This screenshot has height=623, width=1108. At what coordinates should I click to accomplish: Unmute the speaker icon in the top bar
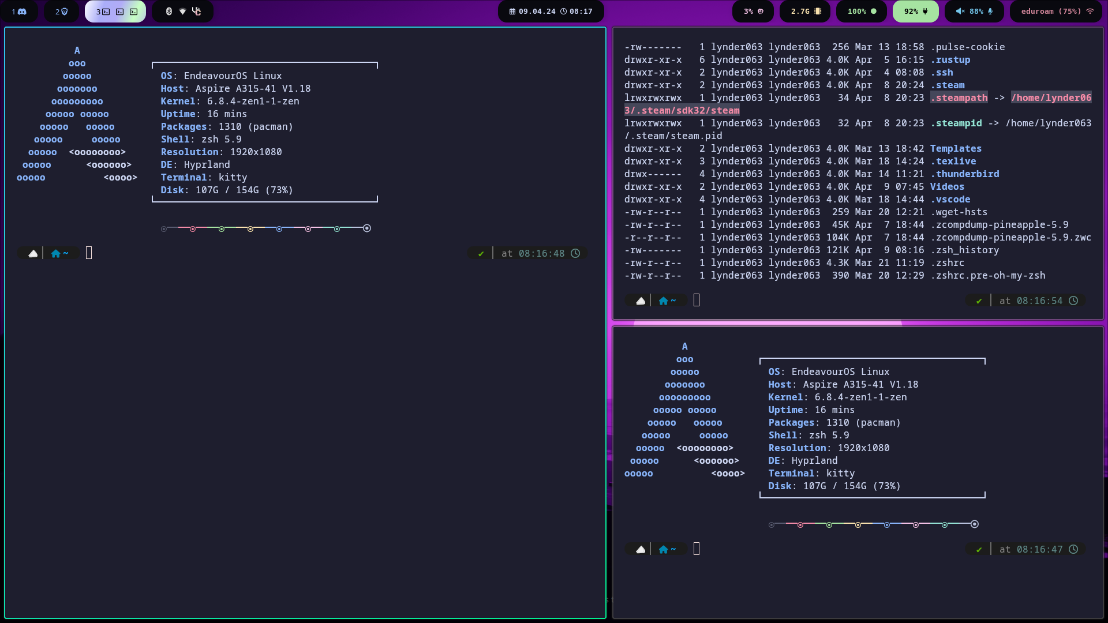coord(960,12)
